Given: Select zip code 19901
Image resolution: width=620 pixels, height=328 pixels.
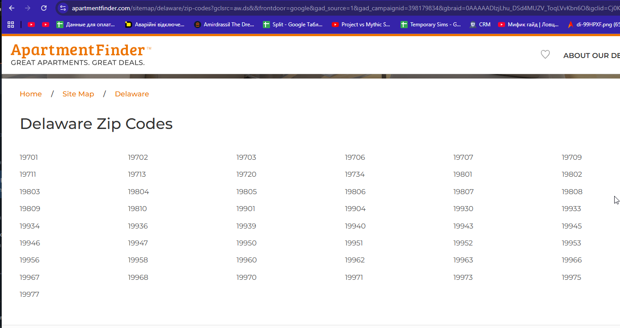Looking at the screenshot, I should tap(246, 208).
